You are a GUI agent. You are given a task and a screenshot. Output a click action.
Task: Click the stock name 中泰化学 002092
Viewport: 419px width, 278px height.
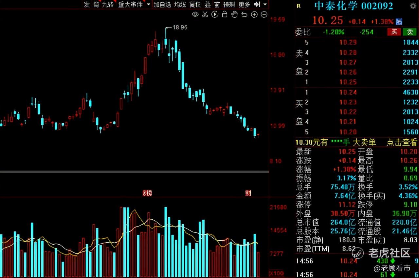click(354, 6)
